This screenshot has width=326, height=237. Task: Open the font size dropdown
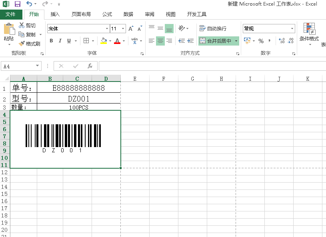(x=123, y=29)
